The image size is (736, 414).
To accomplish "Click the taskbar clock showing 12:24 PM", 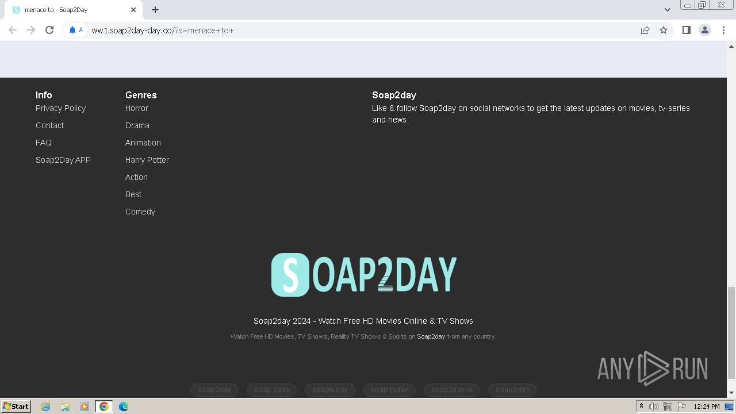I will tap(707, 407).
